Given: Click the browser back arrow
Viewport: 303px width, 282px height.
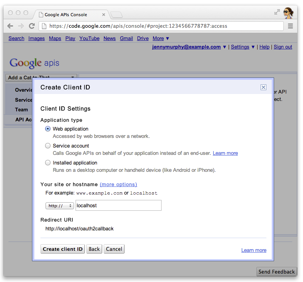Looking at the screenshot, I should click(x=10, y=26).
